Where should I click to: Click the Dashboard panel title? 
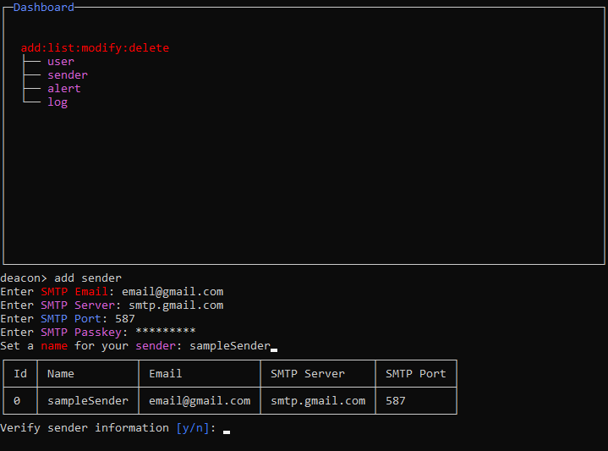coord(44,7)
